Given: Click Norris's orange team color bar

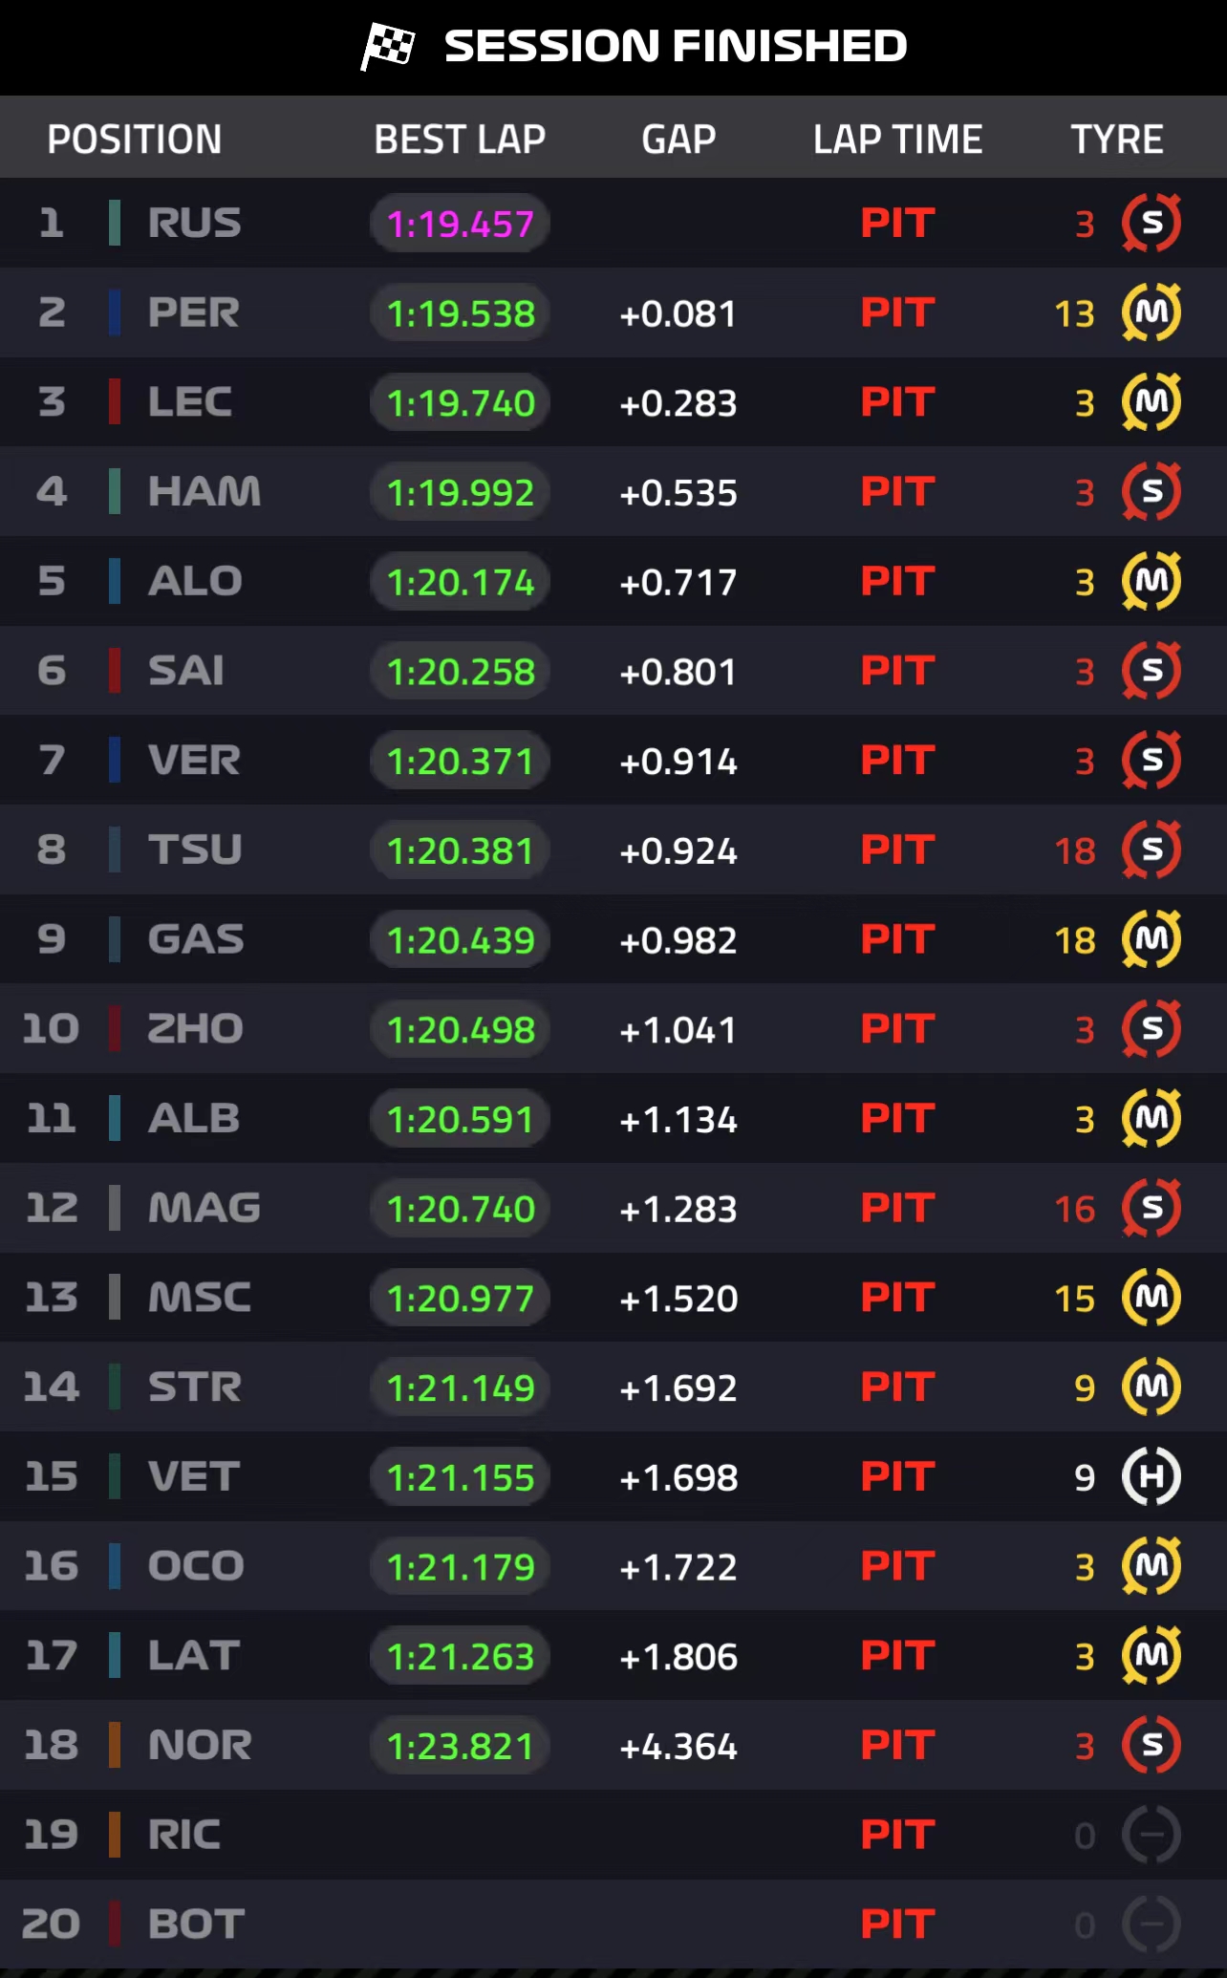Looking at the screenshot, I should 115,1746.
